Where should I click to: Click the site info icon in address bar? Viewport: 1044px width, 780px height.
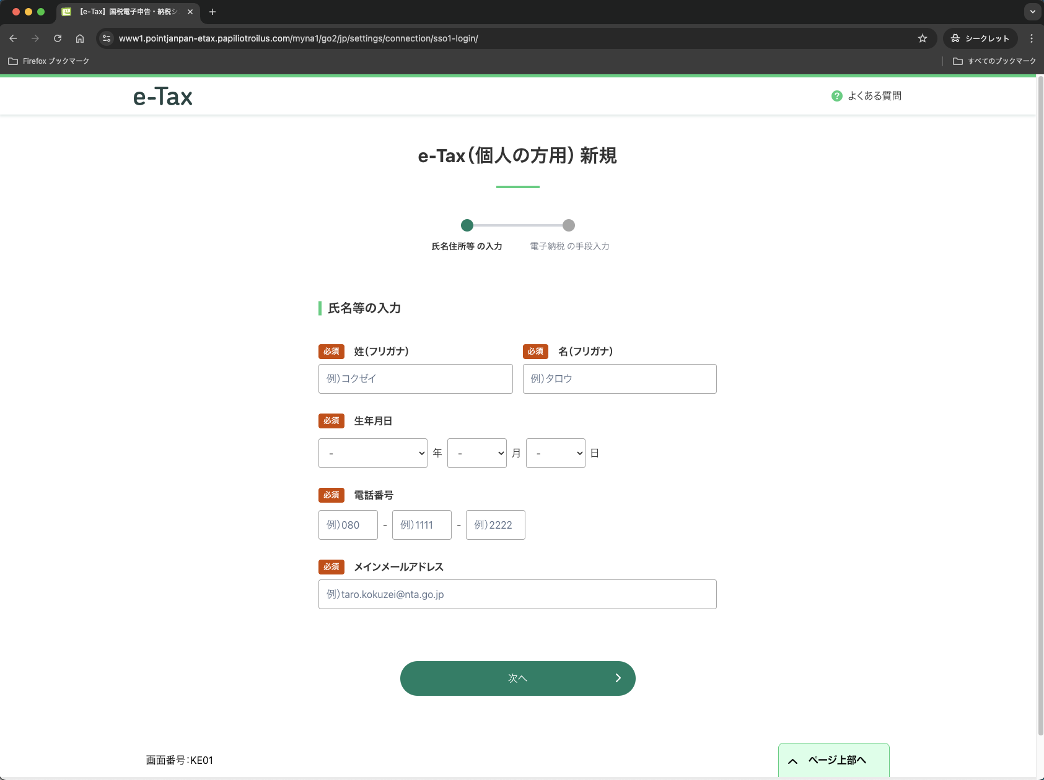tap(106, 38)
